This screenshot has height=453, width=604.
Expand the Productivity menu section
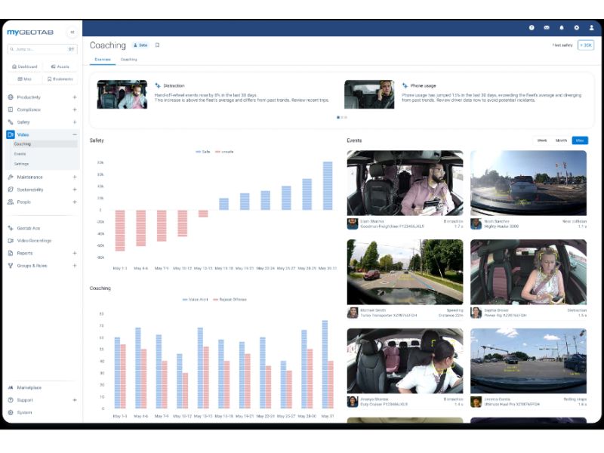click(x=74, y=97)
